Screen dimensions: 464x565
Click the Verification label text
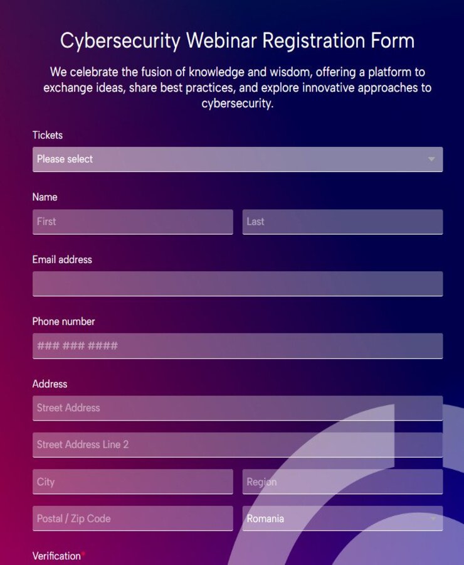56,556
